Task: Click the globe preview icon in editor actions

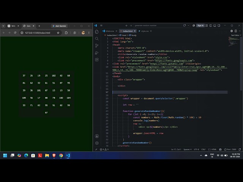Action: coord(232,31)
